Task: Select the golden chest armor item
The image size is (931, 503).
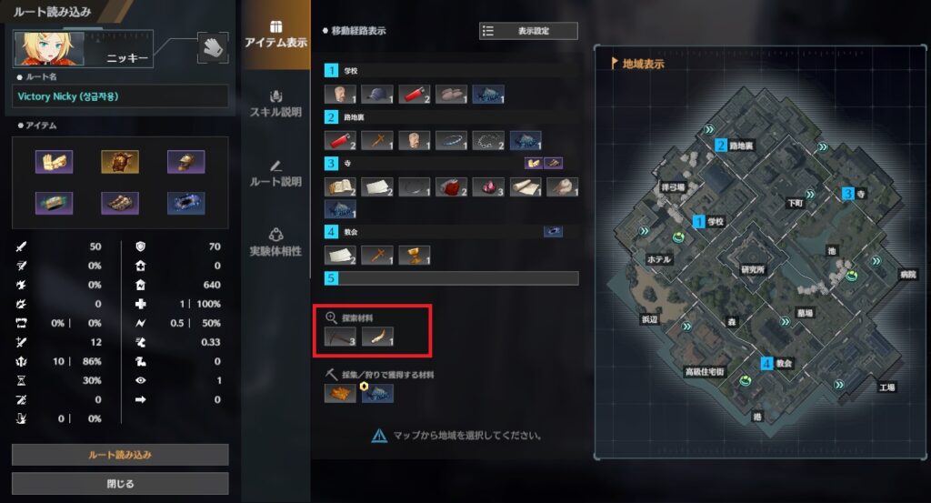Action: 120,161
